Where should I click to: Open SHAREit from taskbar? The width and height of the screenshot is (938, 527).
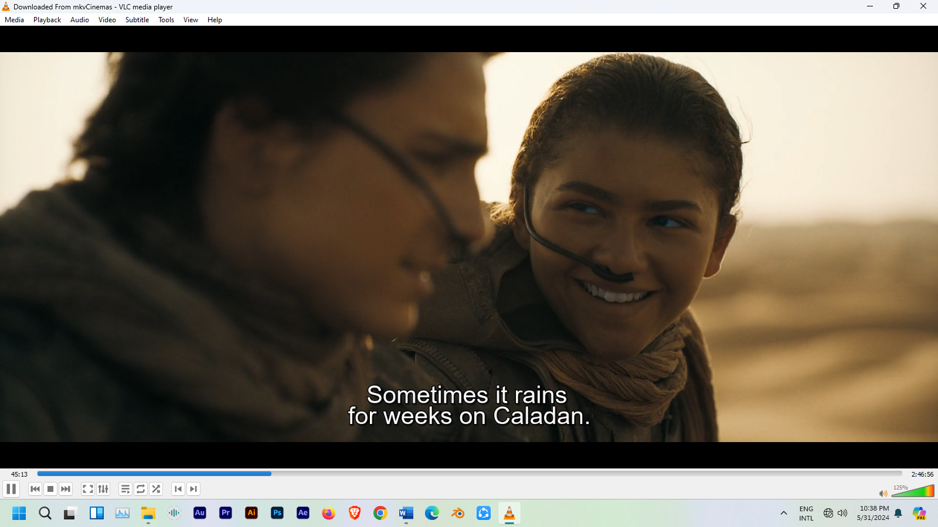[x=484, y=514]
